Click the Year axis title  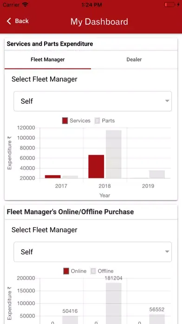[105, 195]
